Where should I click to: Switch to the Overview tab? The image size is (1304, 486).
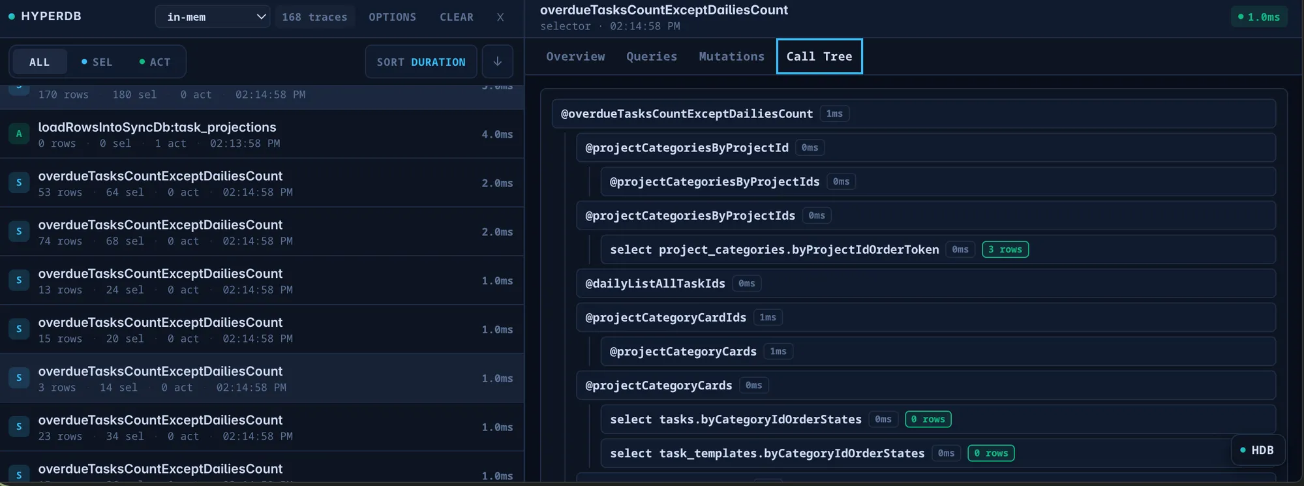tap(575, 56)
